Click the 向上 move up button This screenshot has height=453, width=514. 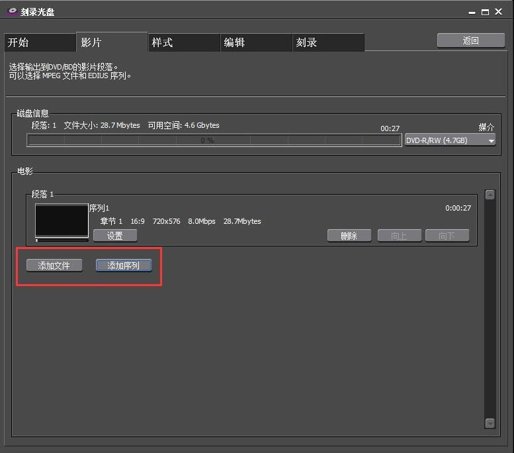[x=400, y=236]
